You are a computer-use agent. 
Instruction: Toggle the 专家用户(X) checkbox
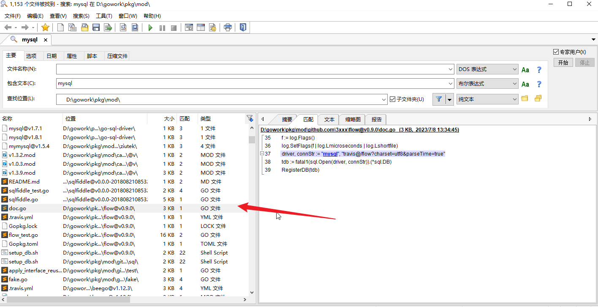(x=556, y=52)
